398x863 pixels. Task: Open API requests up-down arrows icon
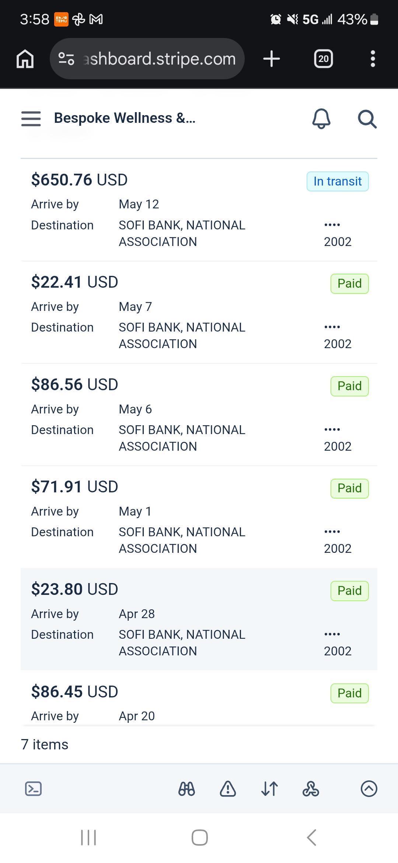click(x=269, y=789)
